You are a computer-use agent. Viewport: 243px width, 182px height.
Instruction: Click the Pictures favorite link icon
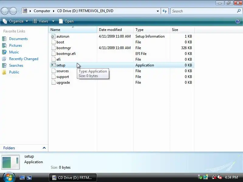(x=4, y=45)
